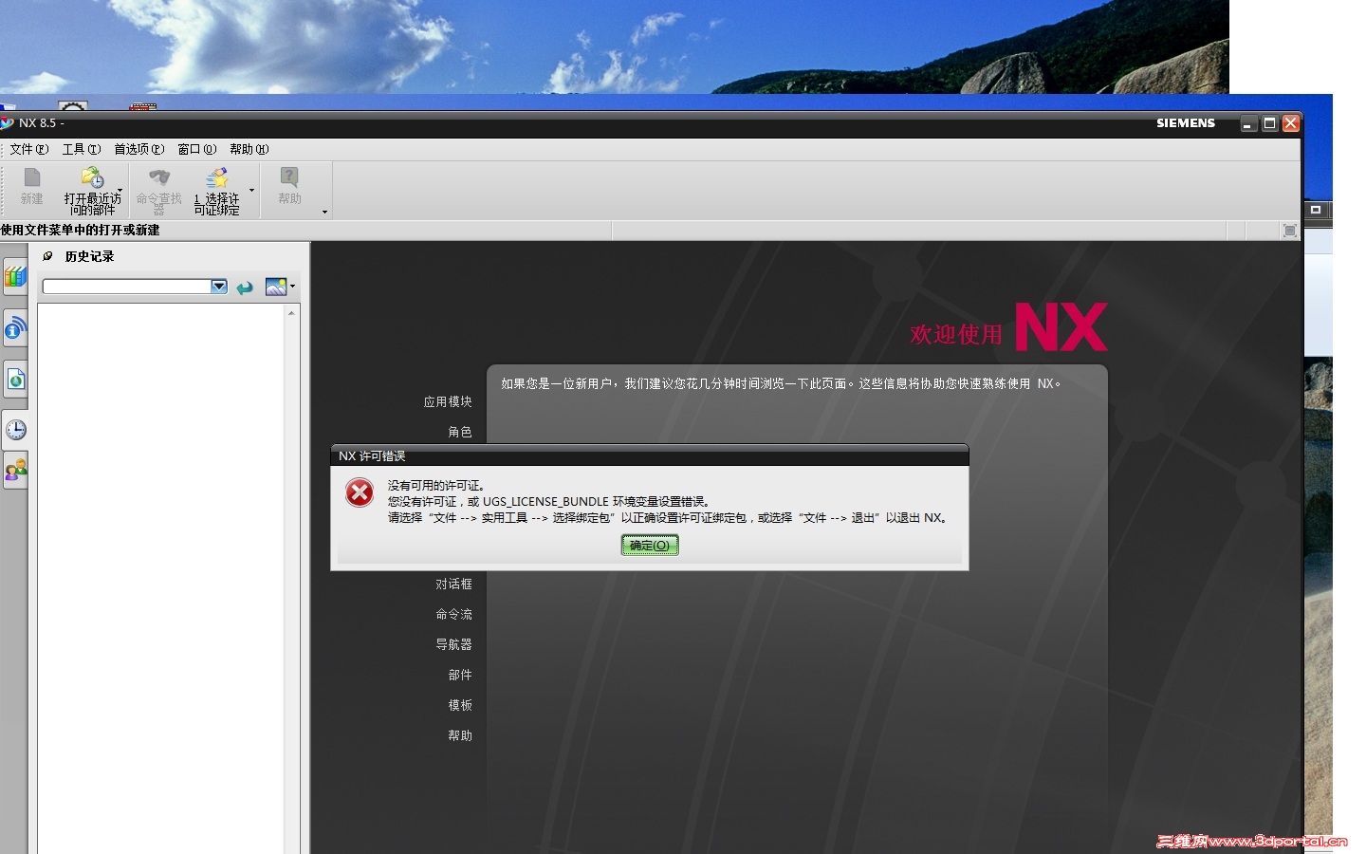This screenshot has width=1366, height=854.
Task: Click the teal return arrow in History panel
Action: pos(245,287)
